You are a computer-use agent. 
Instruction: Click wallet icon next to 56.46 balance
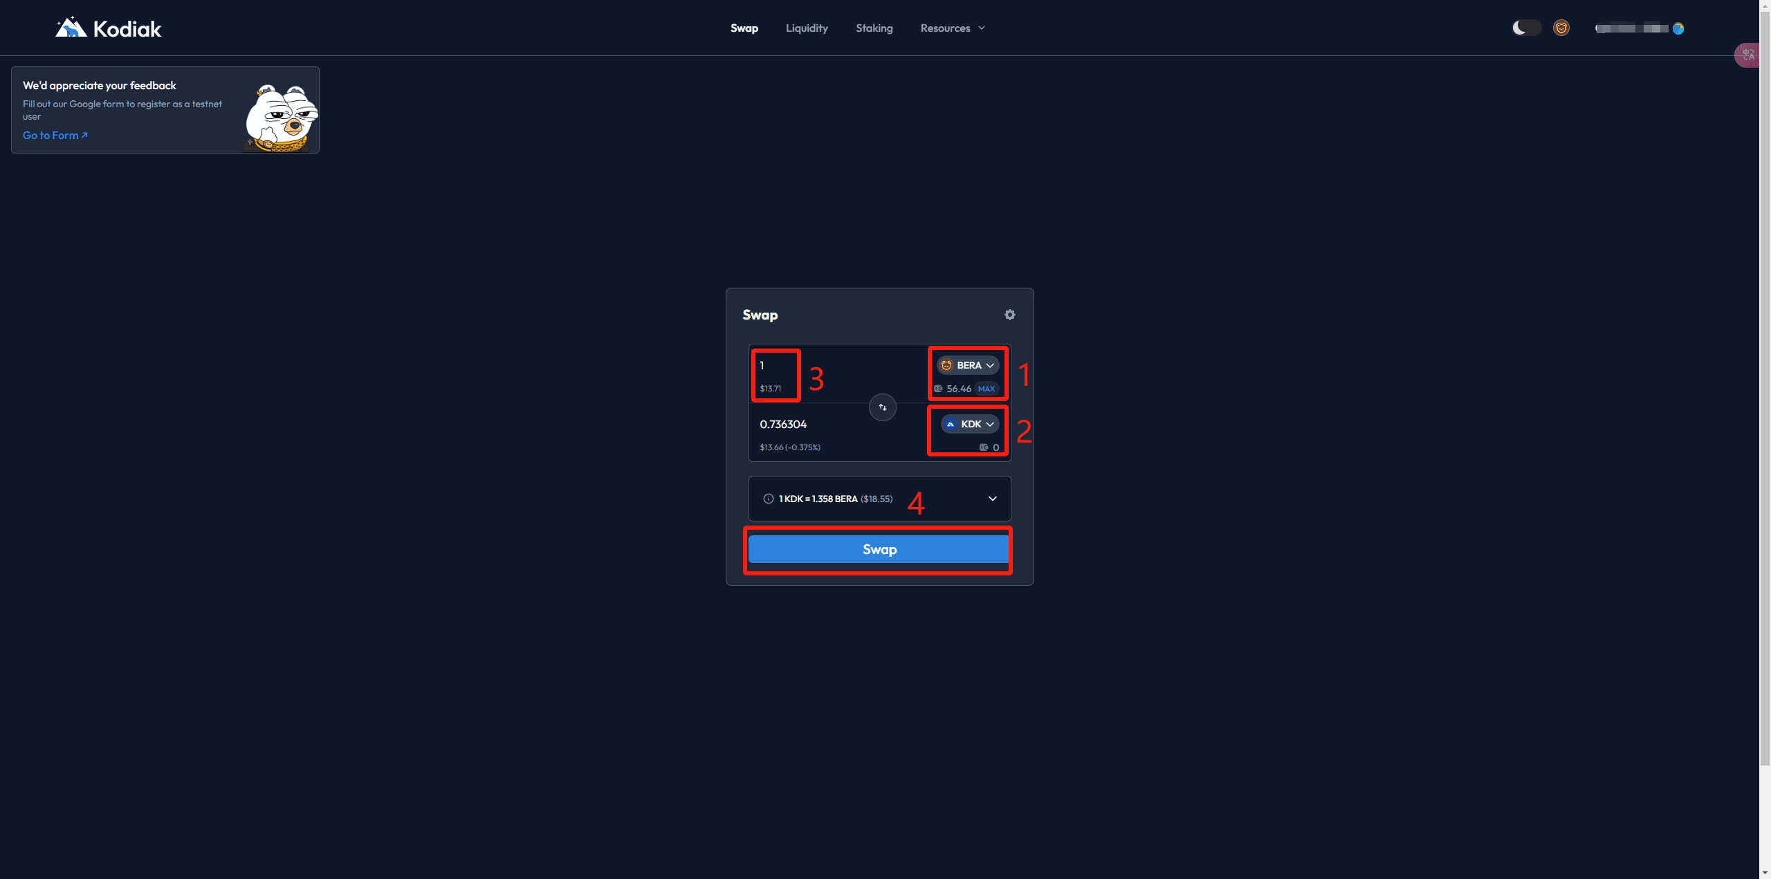[938, 389]
